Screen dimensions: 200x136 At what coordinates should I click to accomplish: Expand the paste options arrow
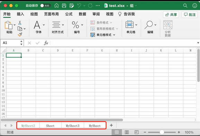tap(15, 25)
